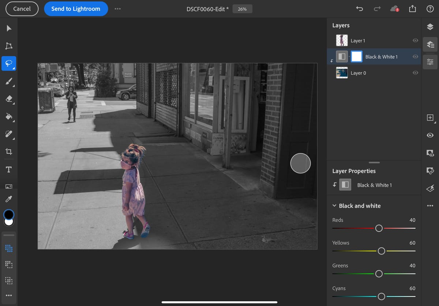Switch to the Brush tool

click(x=8, y=81)
